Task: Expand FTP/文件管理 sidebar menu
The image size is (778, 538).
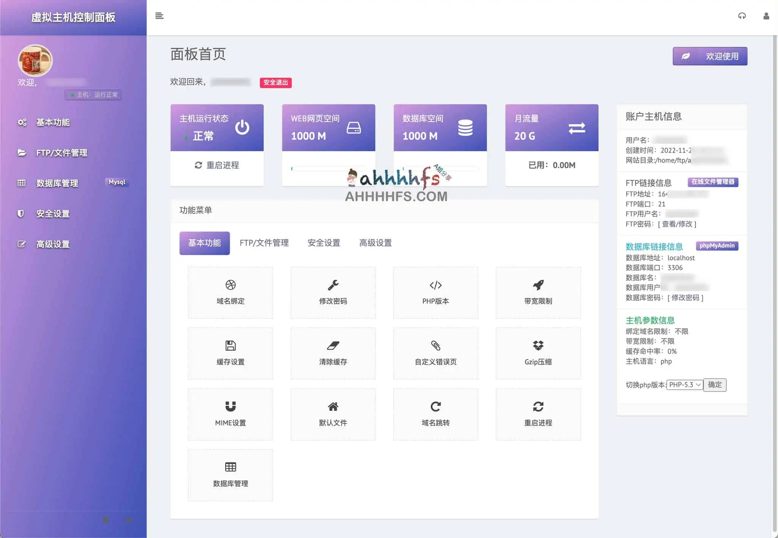Action: (x=62, y=153)
